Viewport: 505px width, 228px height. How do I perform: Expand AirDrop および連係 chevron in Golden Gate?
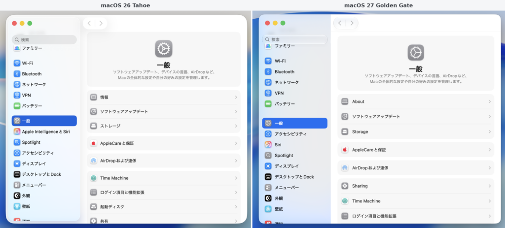click(x=490, y=168)
